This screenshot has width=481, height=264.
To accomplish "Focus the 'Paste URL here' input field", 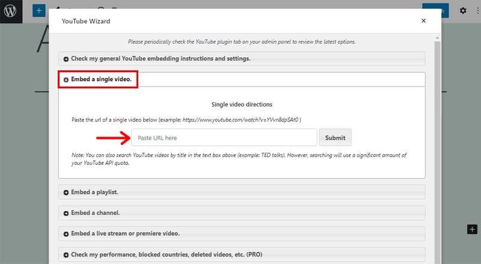I will tap(224, 138).
